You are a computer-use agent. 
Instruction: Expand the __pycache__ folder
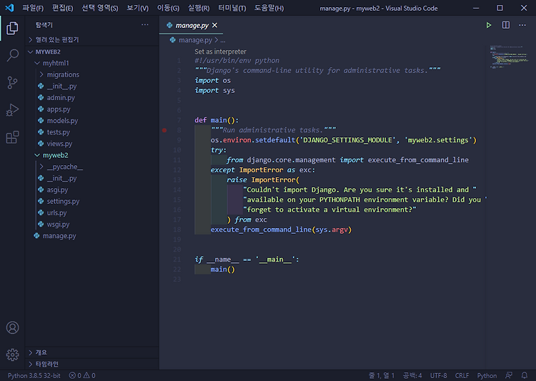(x=64, y=167)
